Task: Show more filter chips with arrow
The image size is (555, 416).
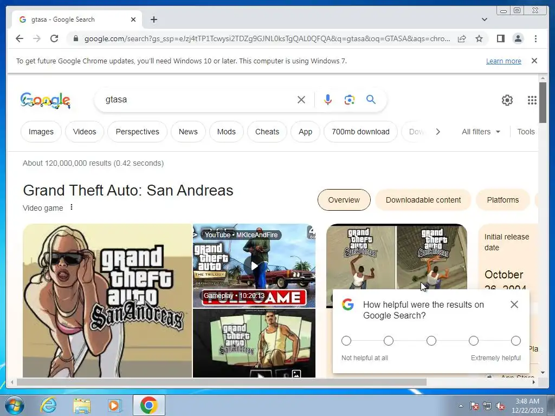Action: (438, 132)
